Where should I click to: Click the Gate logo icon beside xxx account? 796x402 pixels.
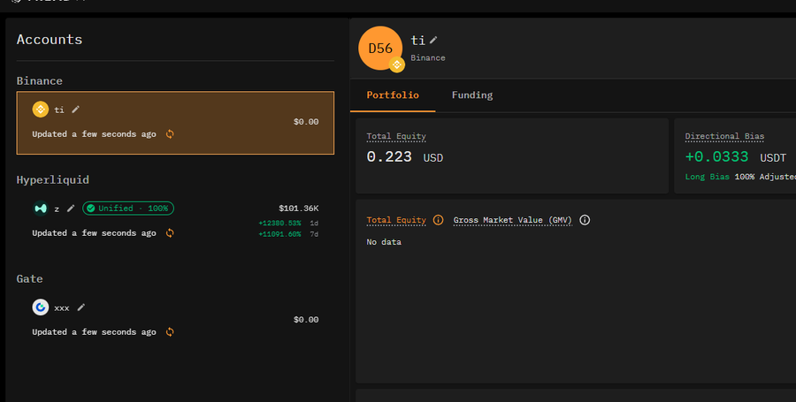click(x=41, y=307)
